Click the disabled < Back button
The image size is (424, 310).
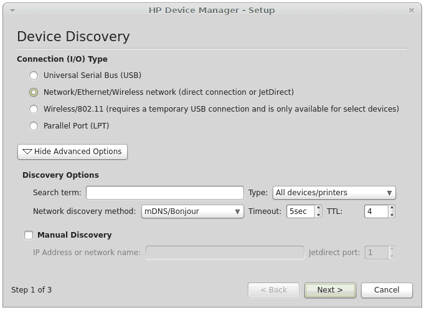[x=273, y=290]
